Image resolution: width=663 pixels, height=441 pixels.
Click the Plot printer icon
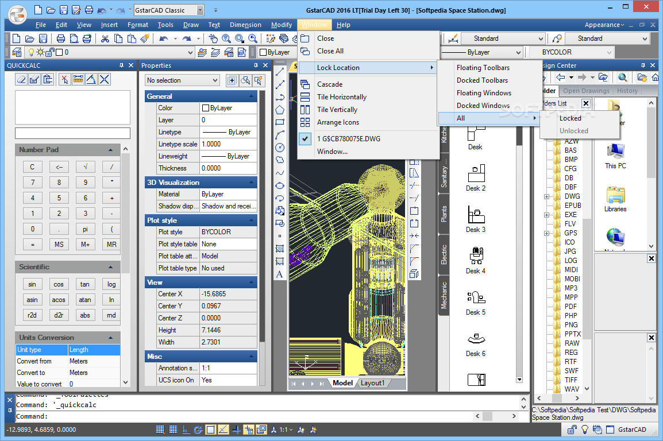(60, 39)
